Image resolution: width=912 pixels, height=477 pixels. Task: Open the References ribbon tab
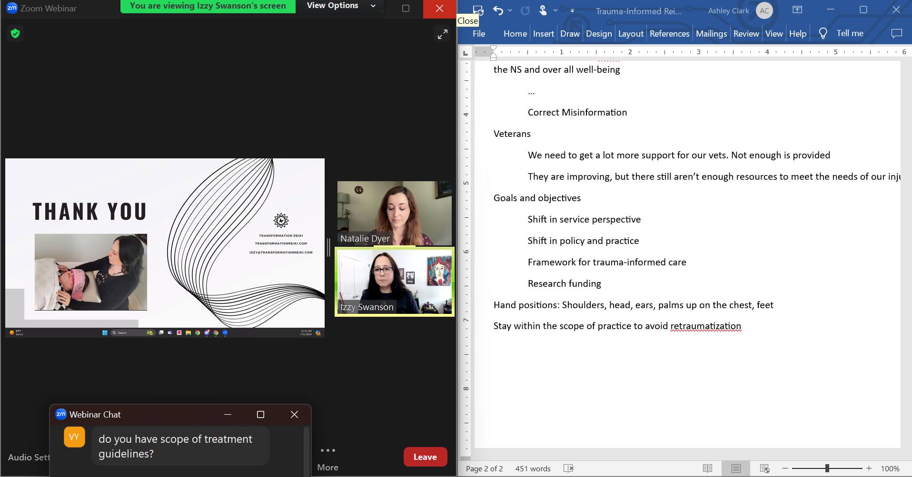point(669,33)
